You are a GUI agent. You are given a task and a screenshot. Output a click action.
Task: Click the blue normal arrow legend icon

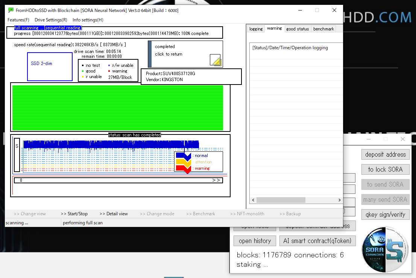click(x=184, y=156)
